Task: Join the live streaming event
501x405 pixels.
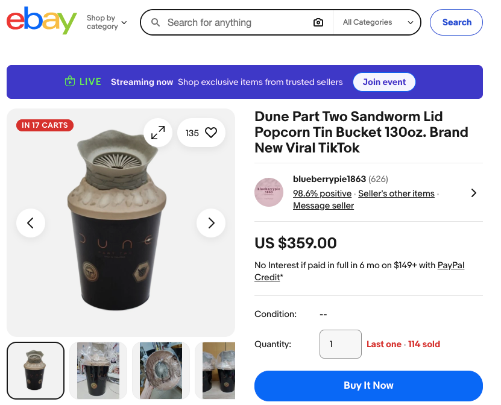Action: 384,82
